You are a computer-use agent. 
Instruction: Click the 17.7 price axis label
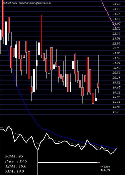click(x=116, y=112)
